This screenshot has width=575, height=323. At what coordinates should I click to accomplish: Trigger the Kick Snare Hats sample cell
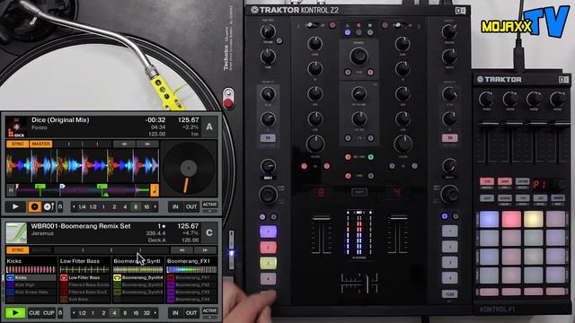coord(31,292)
